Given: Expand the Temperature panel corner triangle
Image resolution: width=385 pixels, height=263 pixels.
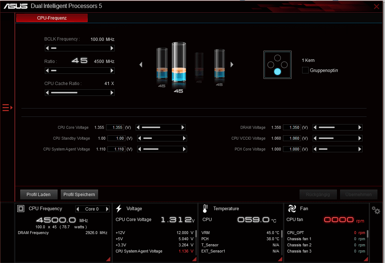Looking at the screenshot, I should 280,259.
